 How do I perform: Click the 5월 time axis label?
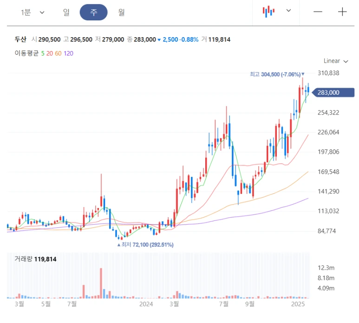[x=46, y=304]
